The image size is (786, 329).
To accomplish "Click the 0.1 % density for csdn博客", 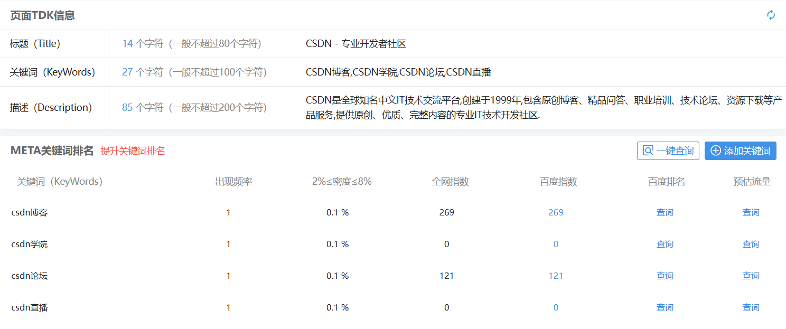I will coord(338,212).
